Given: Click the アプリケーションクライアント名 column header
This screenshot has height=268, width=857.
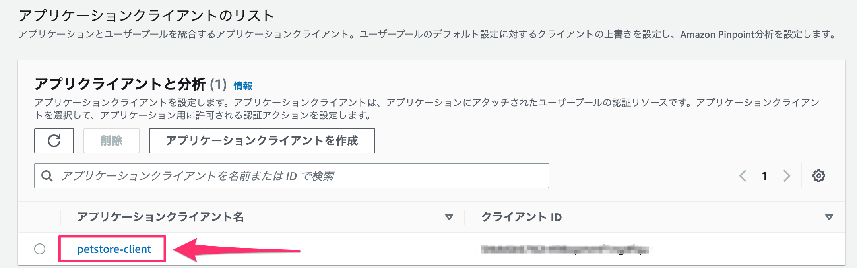Looking at the screenshot, I should coord(160,217).
